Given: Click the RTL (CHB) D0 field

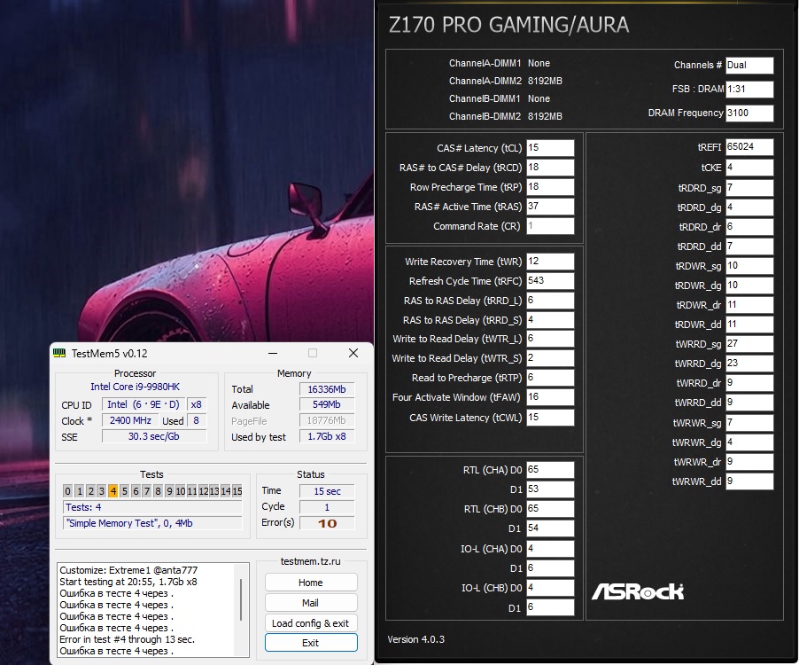Looking at the screenshot, I should (550, 508).
